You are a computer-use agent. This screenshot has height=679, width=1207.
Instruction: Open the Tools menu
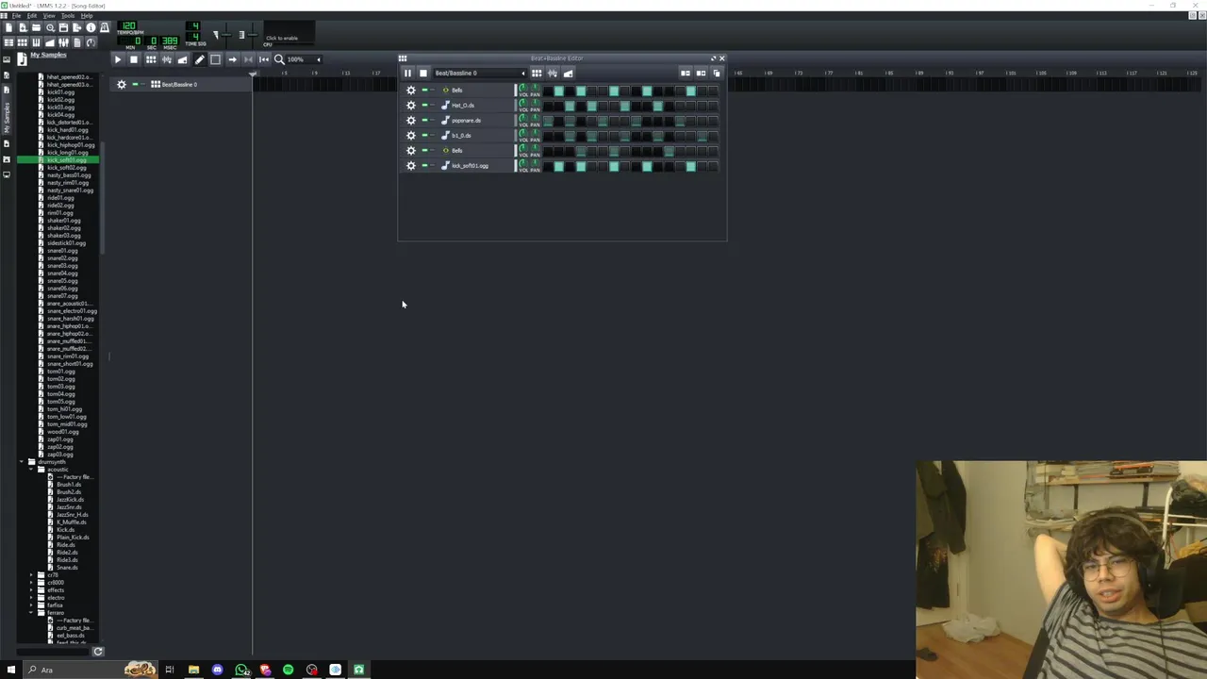point(68,16)
